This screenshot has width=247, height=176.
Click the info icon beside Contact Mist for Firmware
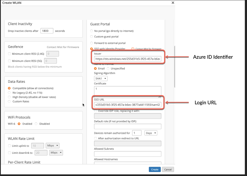133,49
